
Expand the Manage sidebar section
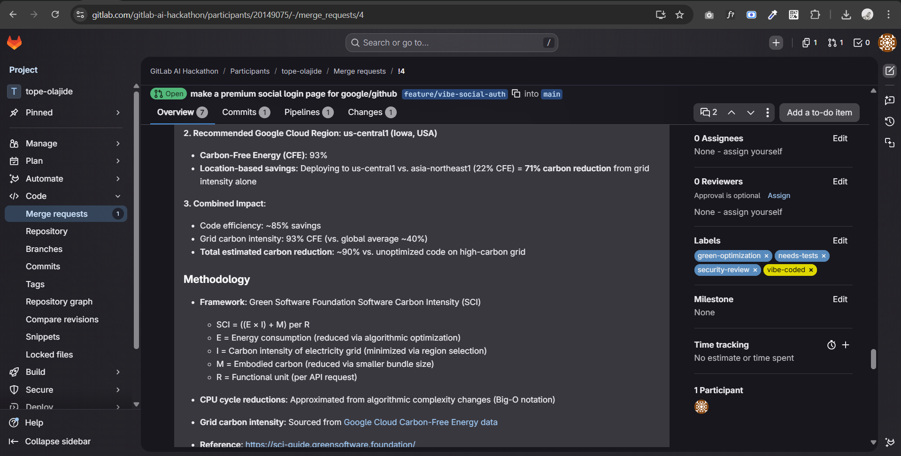pos(118,144)
